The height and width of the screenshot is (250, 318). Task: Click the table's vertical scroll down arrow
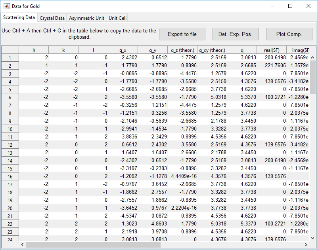[x=313, y=238]
